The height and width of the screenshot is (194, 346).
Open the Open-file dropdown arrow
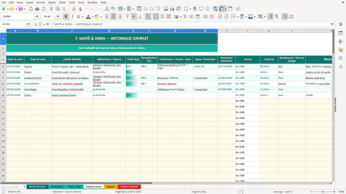tap(17, 9)
